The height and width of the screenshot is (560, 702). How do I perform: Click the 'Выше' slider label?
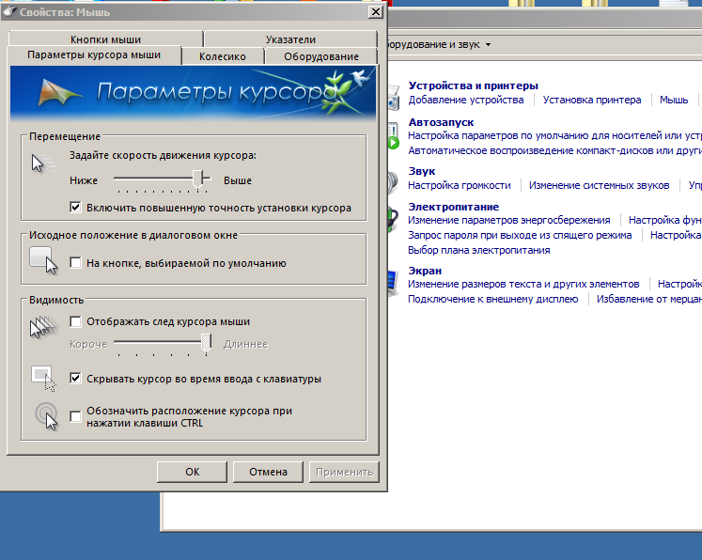[x=238, y=180]
